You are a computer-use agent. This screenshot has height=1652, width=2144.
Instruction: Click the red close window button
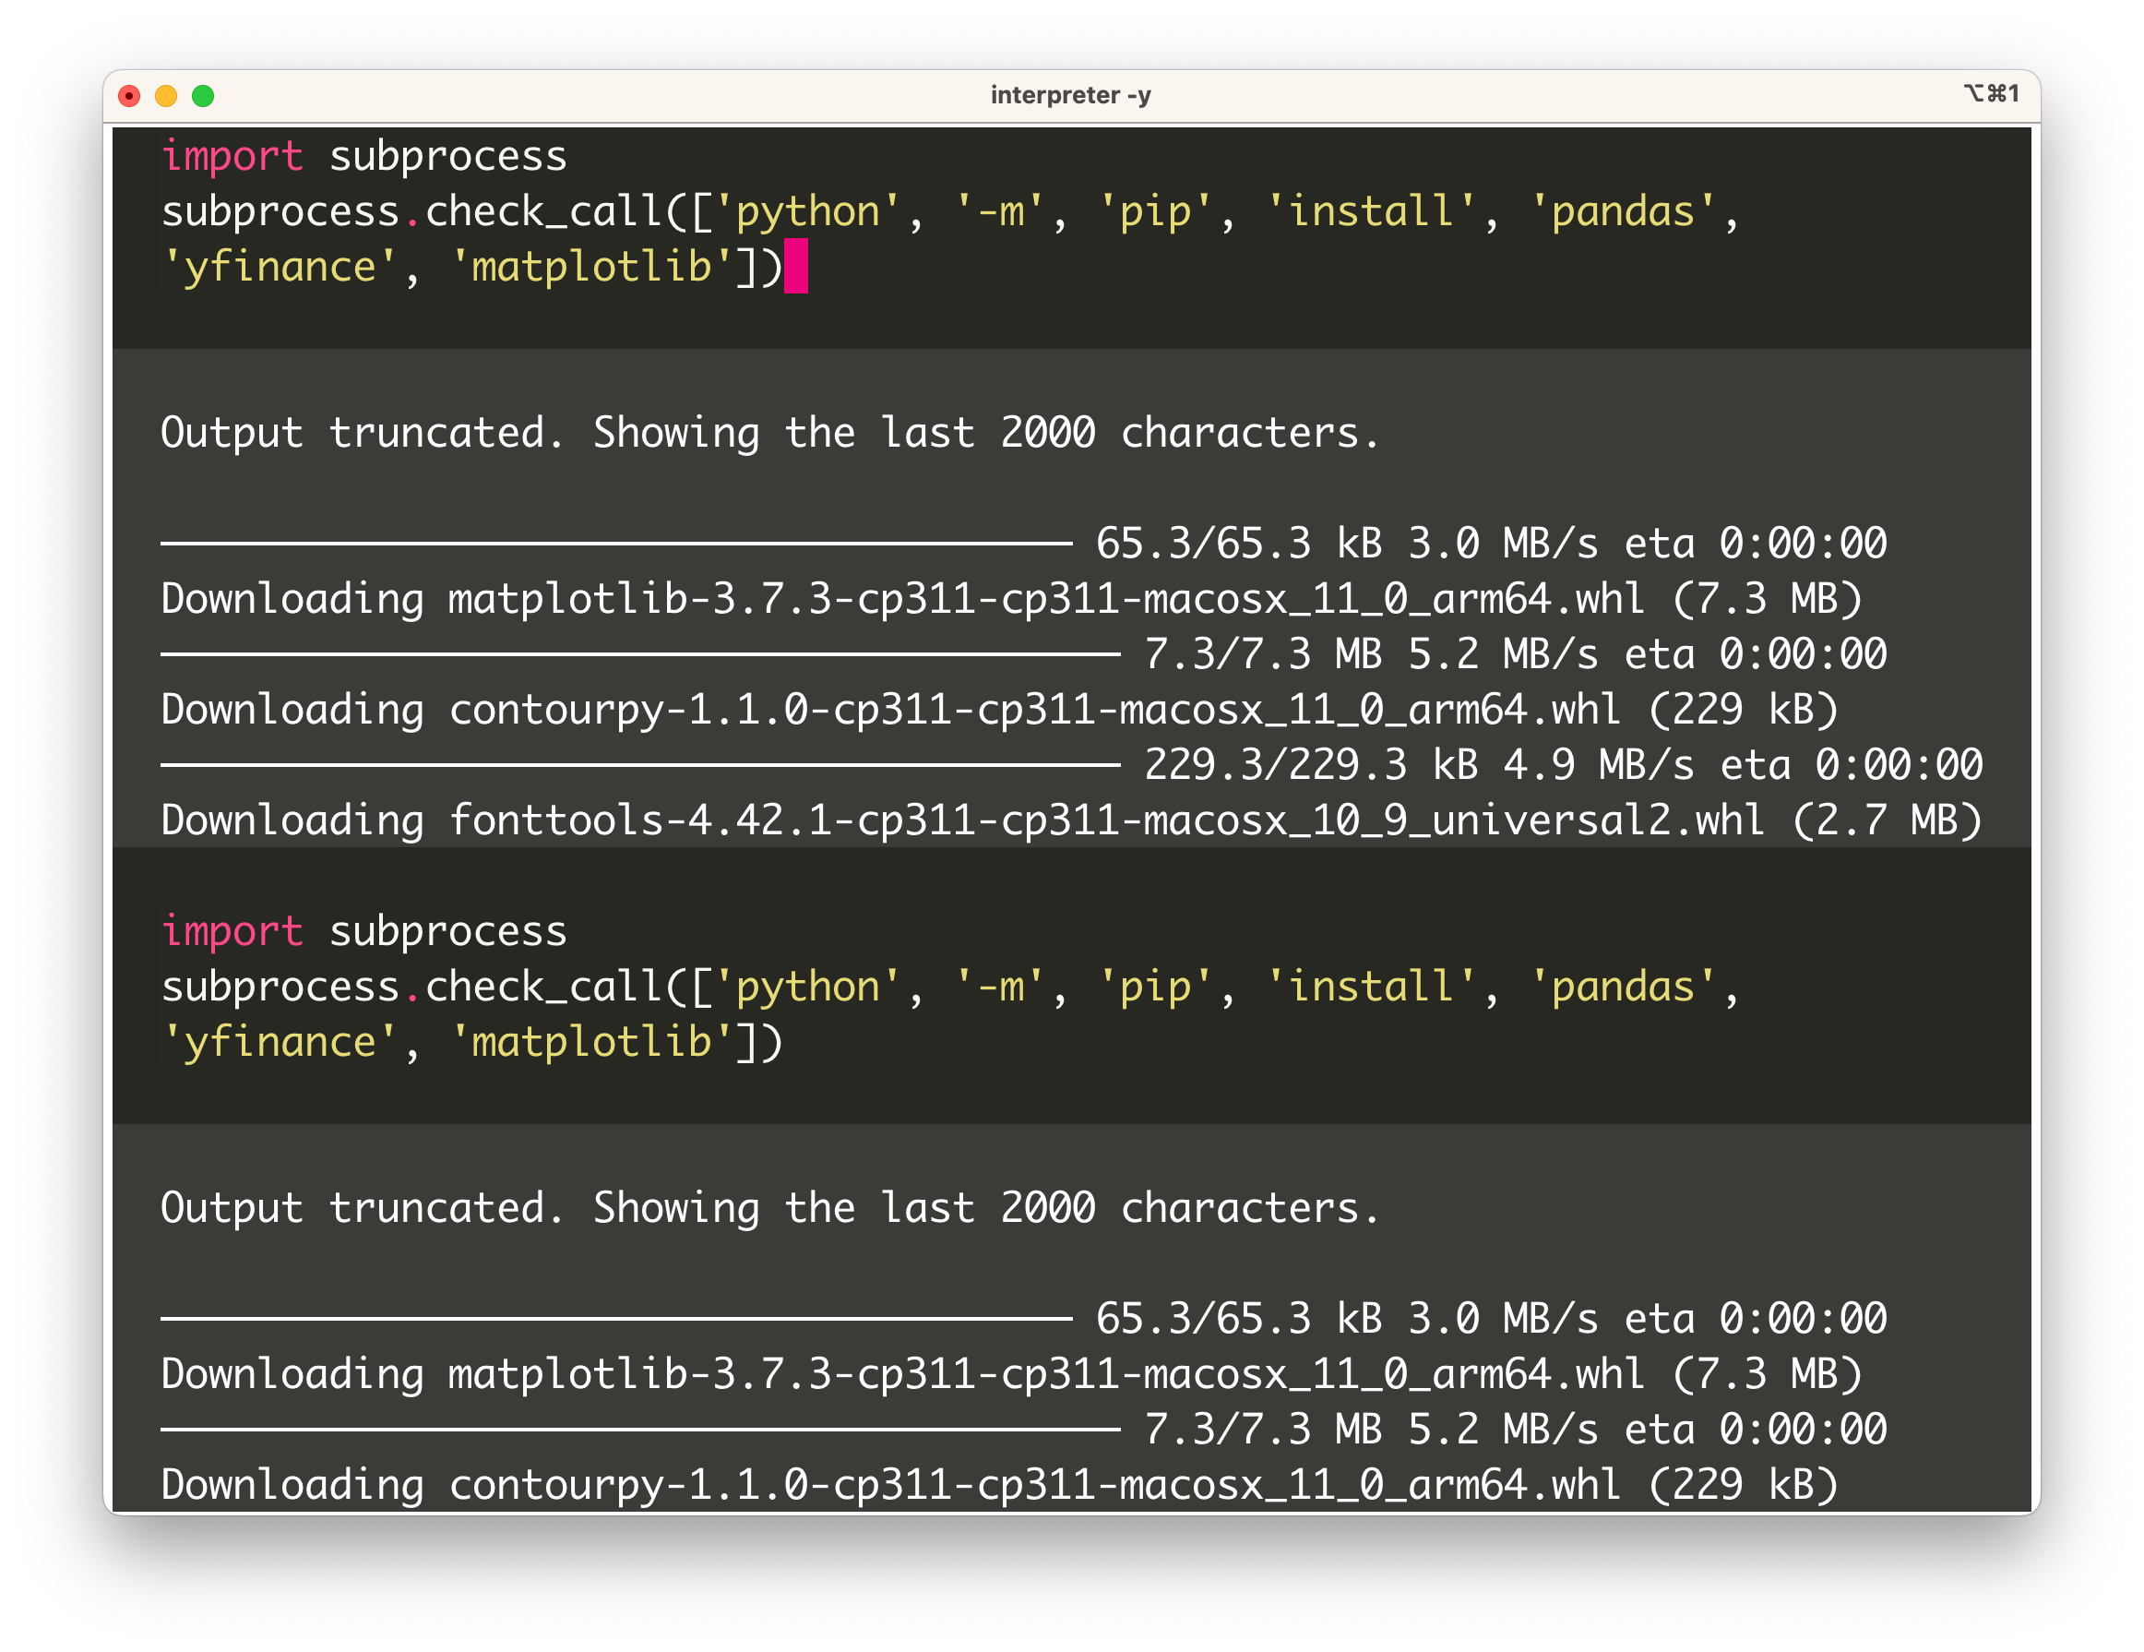[x=128, y=95]
